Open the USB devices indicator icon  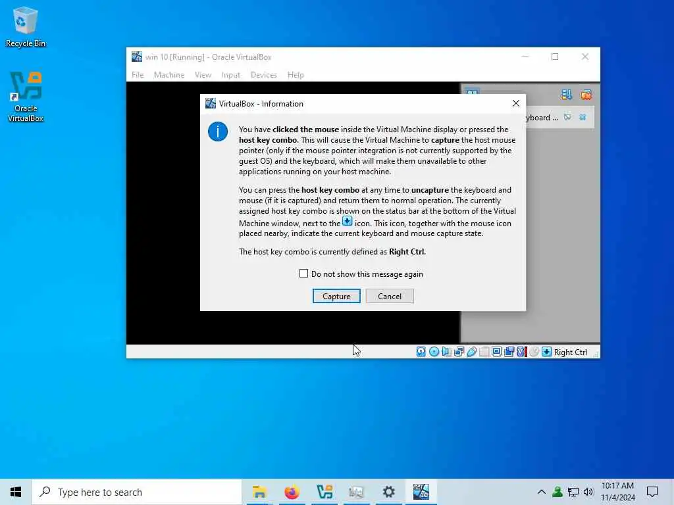click(x=471, y=352)
